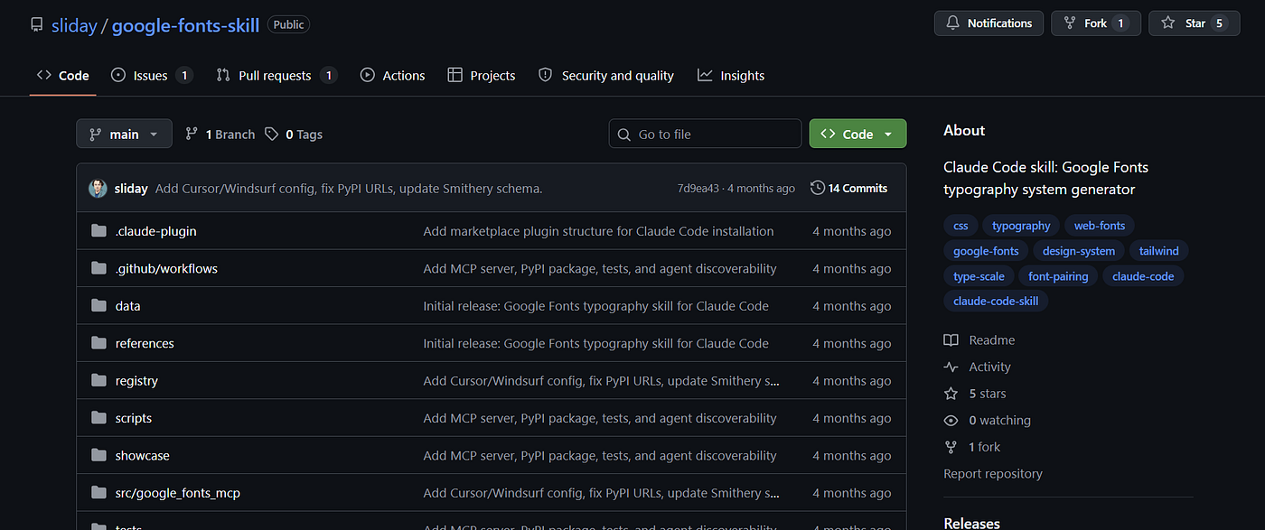Click folder icon next to showcase

98,456
